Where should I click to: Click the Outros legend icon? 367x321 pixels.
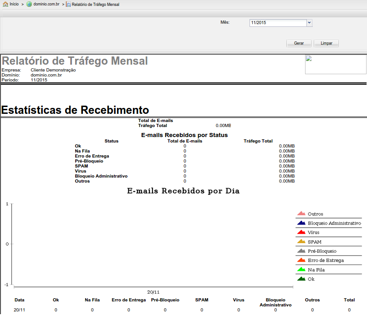pos(301,214)
